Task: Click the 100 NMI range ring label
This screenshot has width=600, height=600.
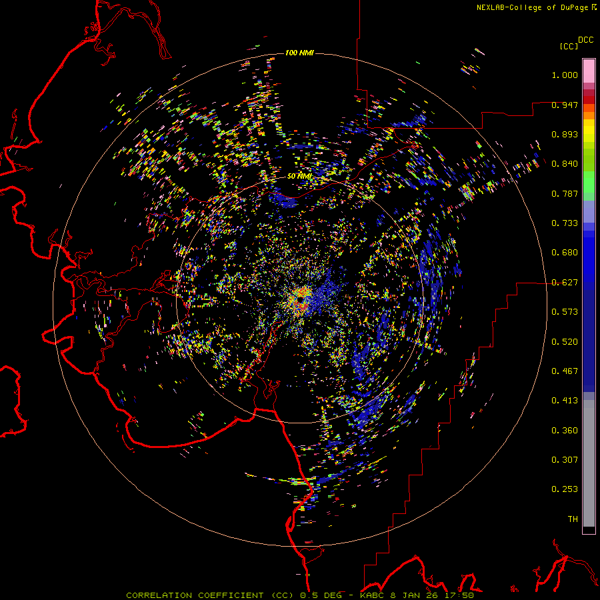Action: coord(299,53)
